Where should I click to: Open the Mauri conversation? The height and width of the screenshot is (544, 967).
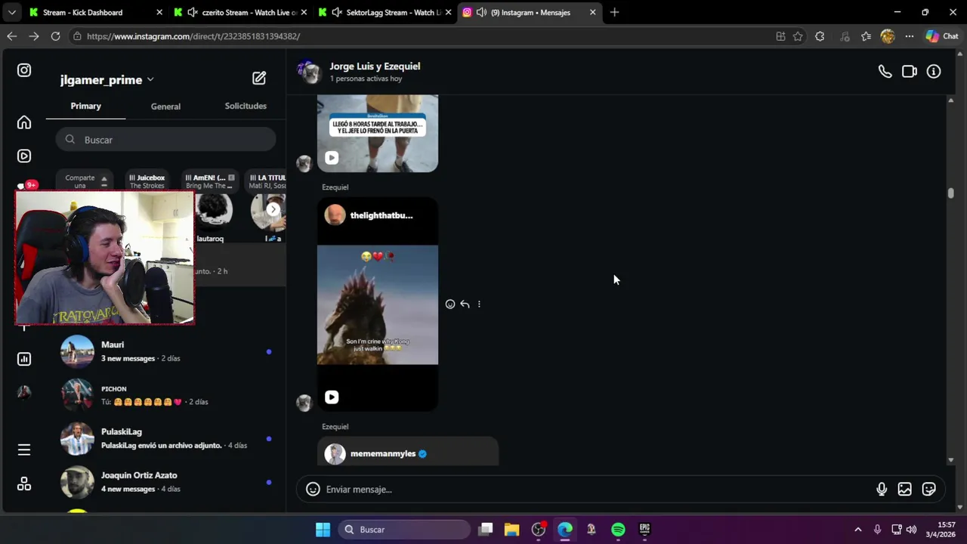pos(166,351)
